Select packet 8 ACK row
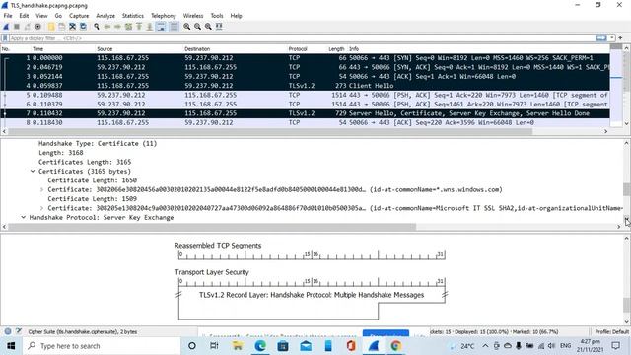The image size is (631, 355). coord(305,122)
